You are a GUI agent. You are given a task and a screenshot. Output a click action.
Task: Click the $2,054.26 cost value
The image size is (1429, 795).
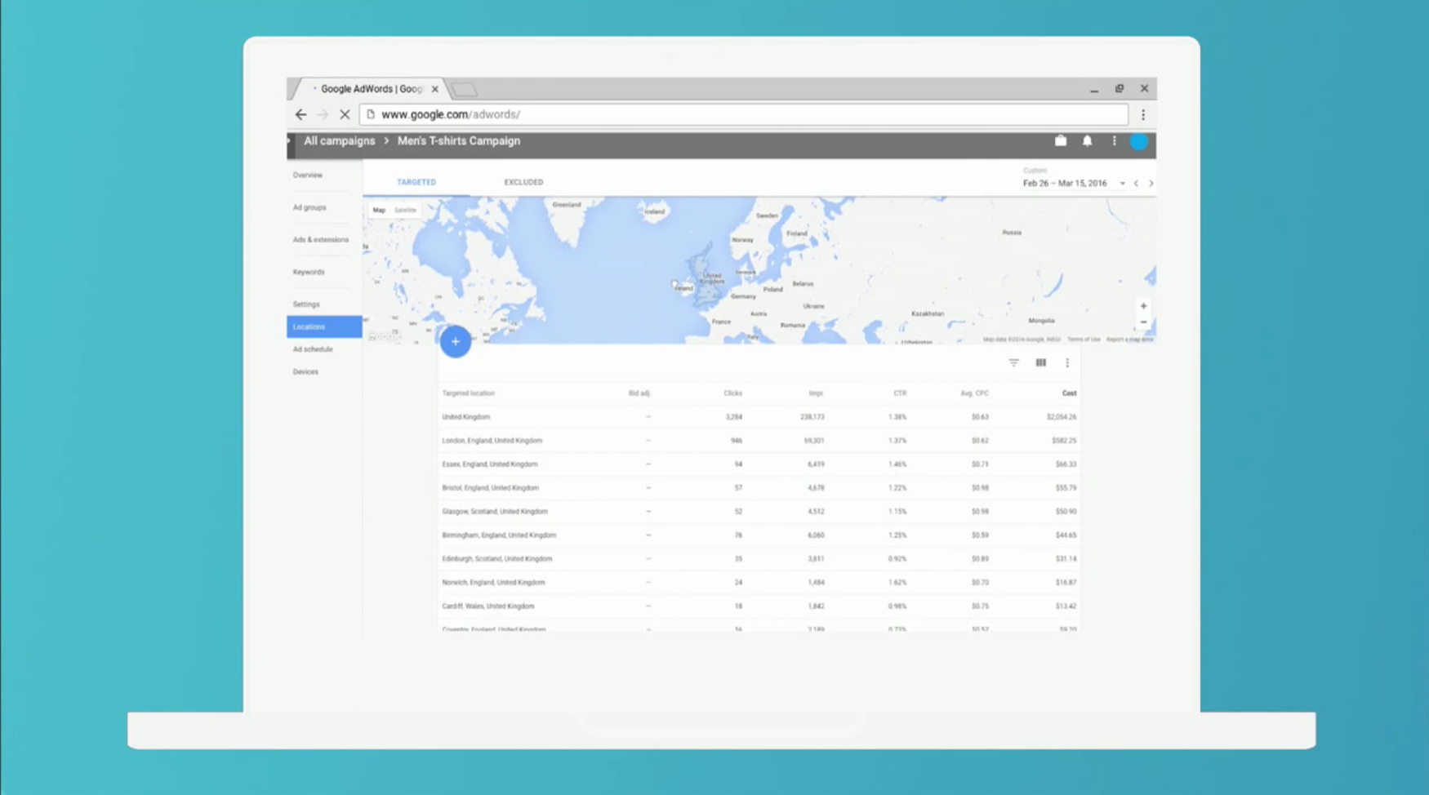tap(1061, 417)
